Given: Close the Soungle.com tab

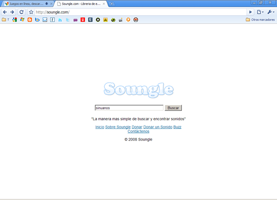Looking at the screenshot, I should click(104, 4).
